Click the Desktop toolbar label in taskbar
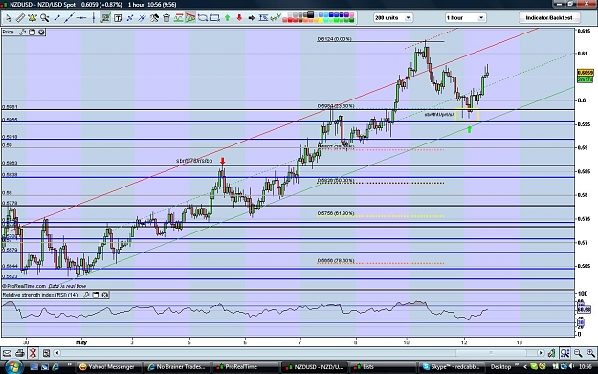The width and height of the screenshot is (598, 374). coord(500,367)
